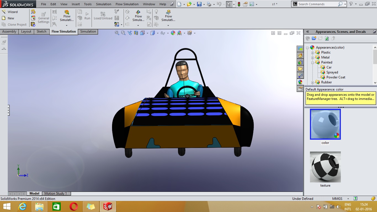
Task: Open the Insert menu
Action: click(x=76, y=4)
